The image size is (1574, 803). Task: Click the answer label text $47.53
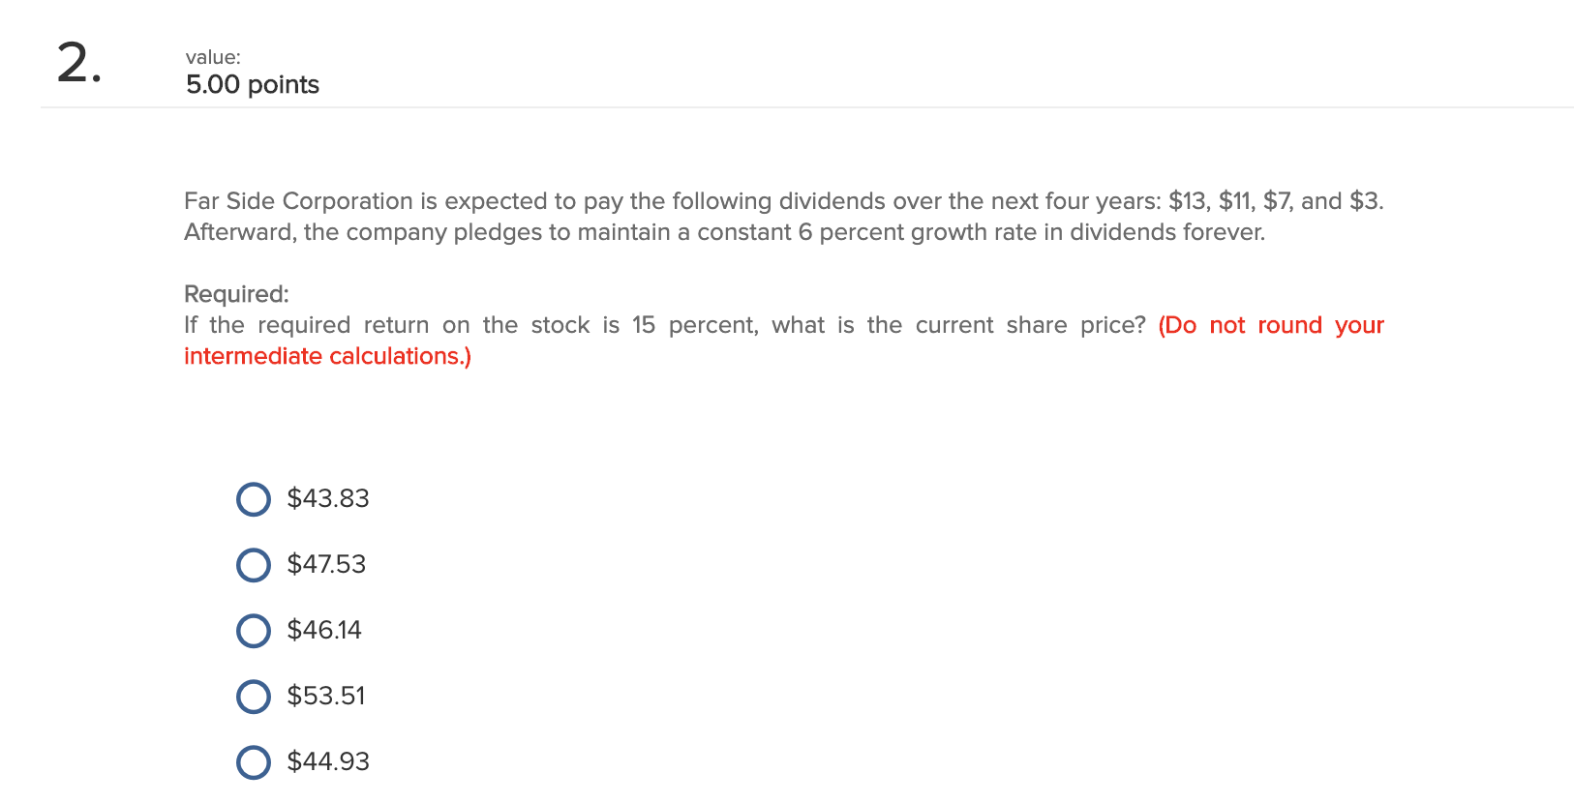326,565
